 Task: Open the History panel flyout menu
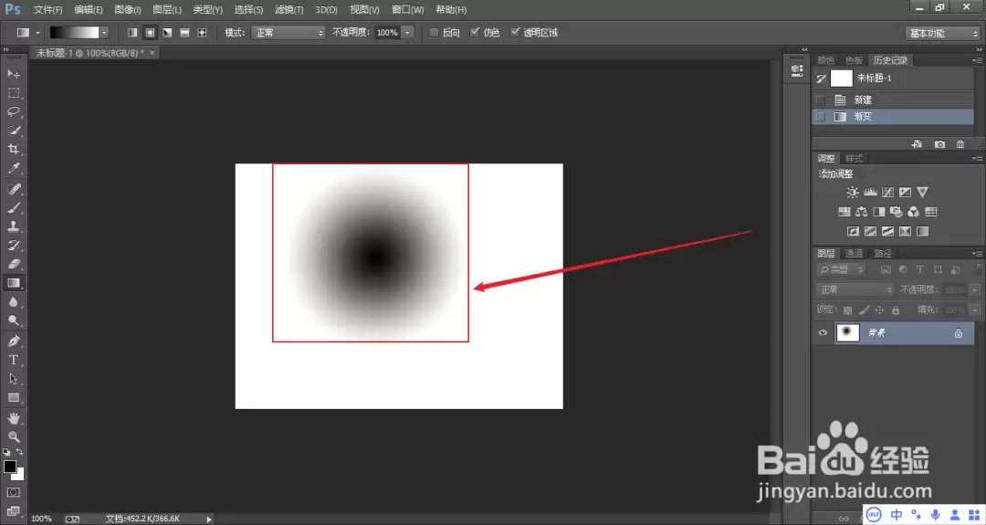tap(977, 60)
